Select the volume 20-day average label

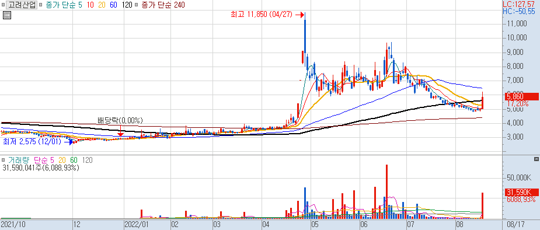coord(62,160)
